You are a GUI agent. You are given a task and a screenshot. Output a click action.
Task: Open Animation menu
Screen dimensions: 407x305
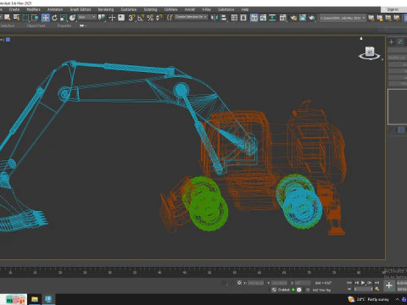(55, 9)
